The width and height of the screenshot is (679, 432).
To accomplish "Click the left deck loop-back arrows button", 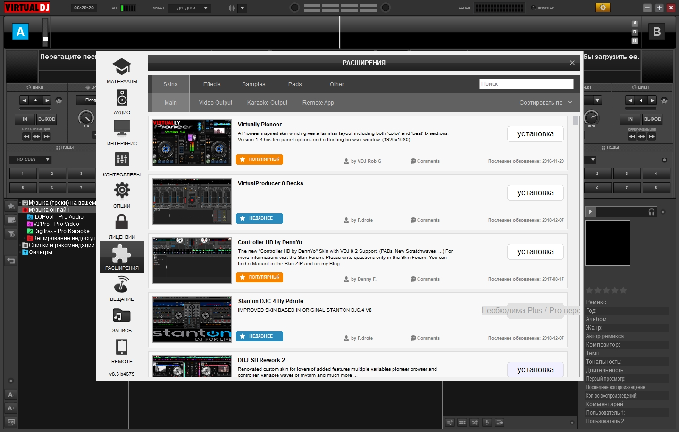I will (x=26, y=136).
